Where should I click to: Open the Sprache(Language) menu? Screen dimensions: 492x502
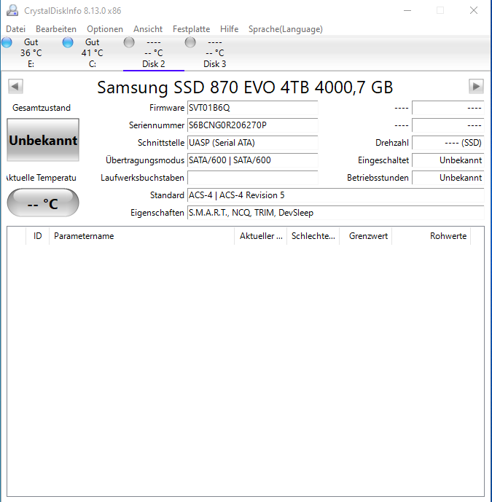(x=286, y=29)
